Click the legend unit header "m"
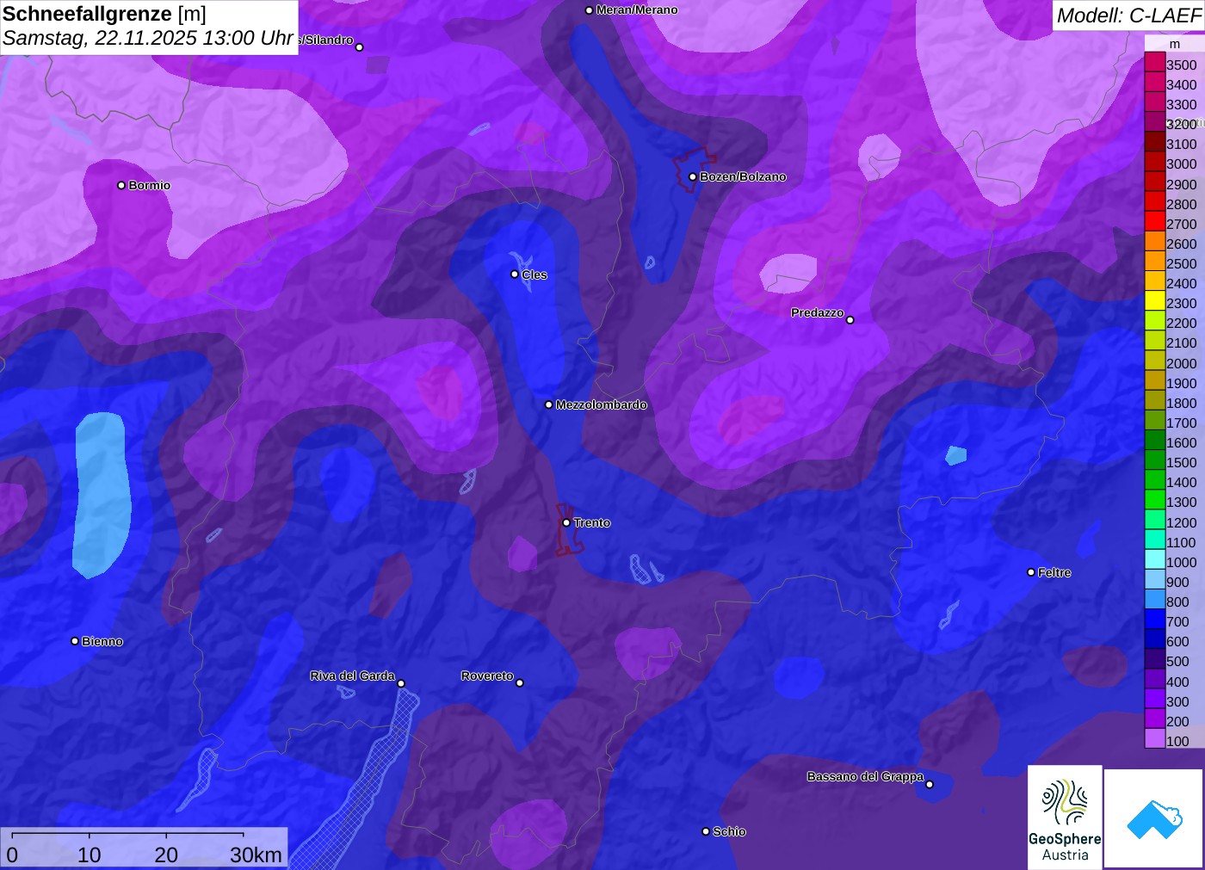This screenshot has width=1205, height=870. tap(1175, 44)
